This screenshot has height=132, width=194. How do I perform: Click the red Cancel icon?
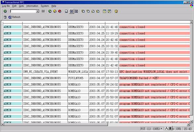(x=60, y=11)
